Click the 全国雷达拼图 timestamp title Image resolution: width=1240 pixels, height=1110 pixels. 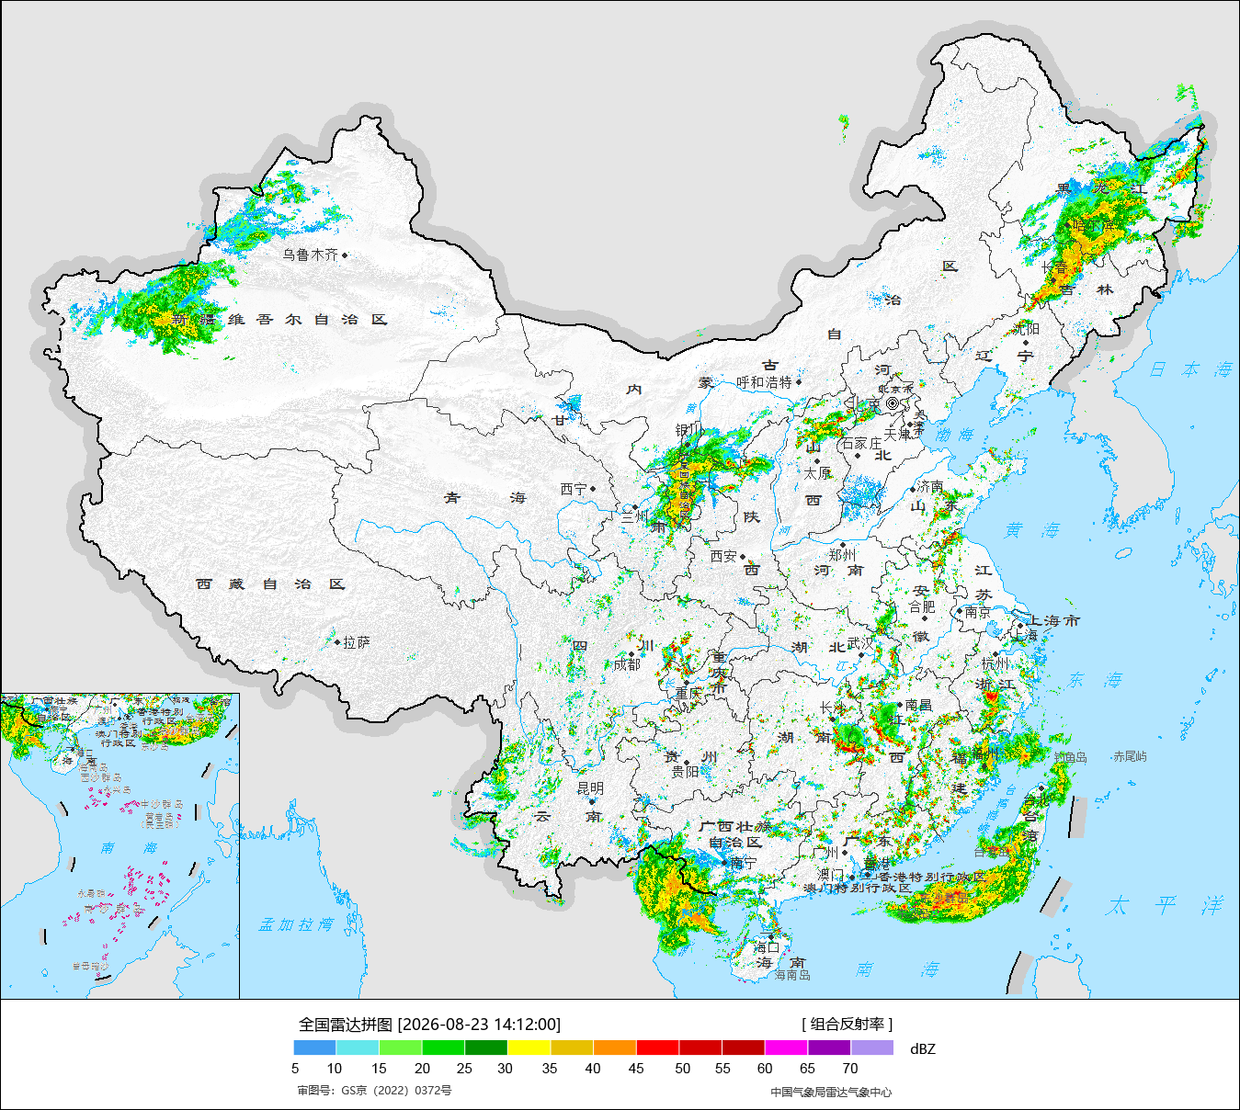click(429, 1024)
